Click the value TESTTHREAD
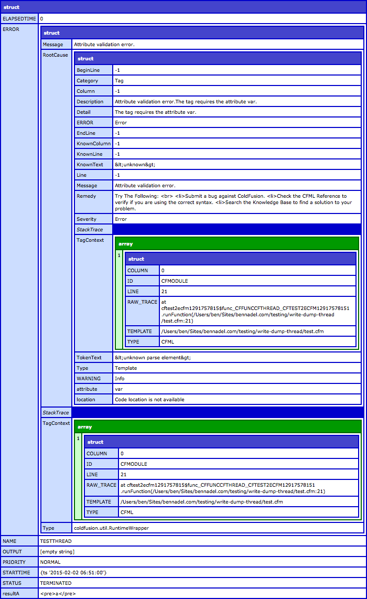 [x=56, y=541]
